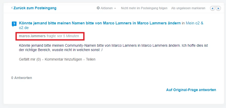226x108 pixels.
Task: Mark as unread via Als ungelesen markieren
Action: [x=188, y=8]
